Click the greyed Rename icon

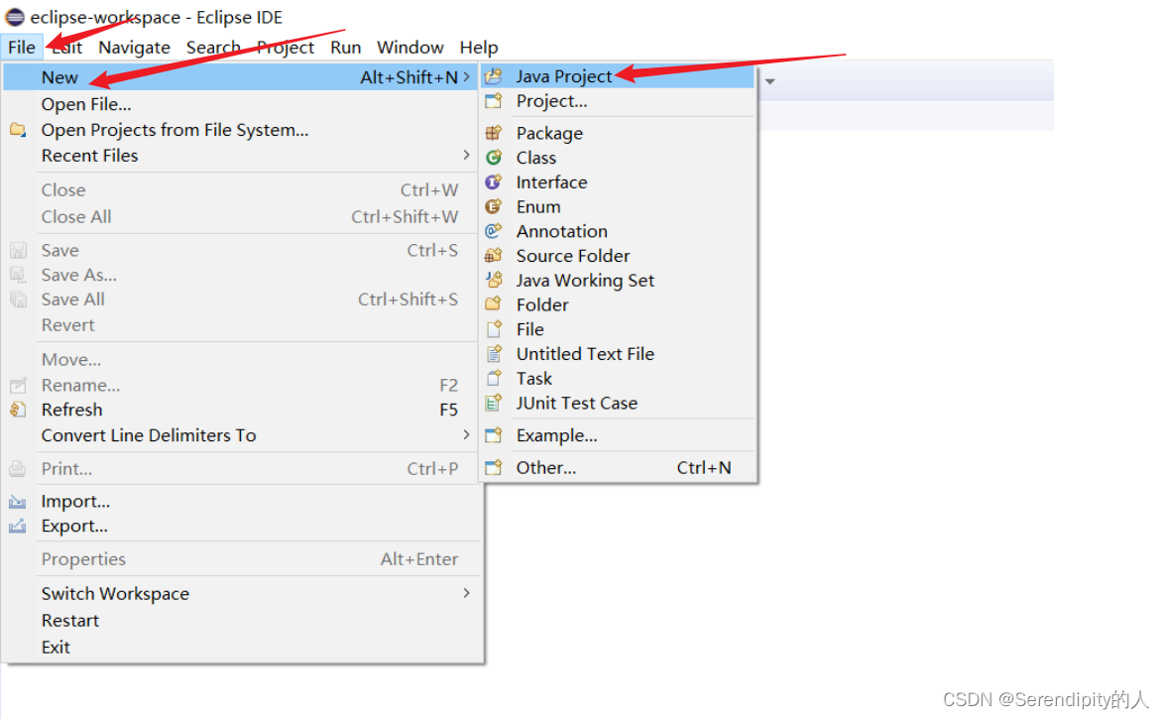(x=18, y=385)
